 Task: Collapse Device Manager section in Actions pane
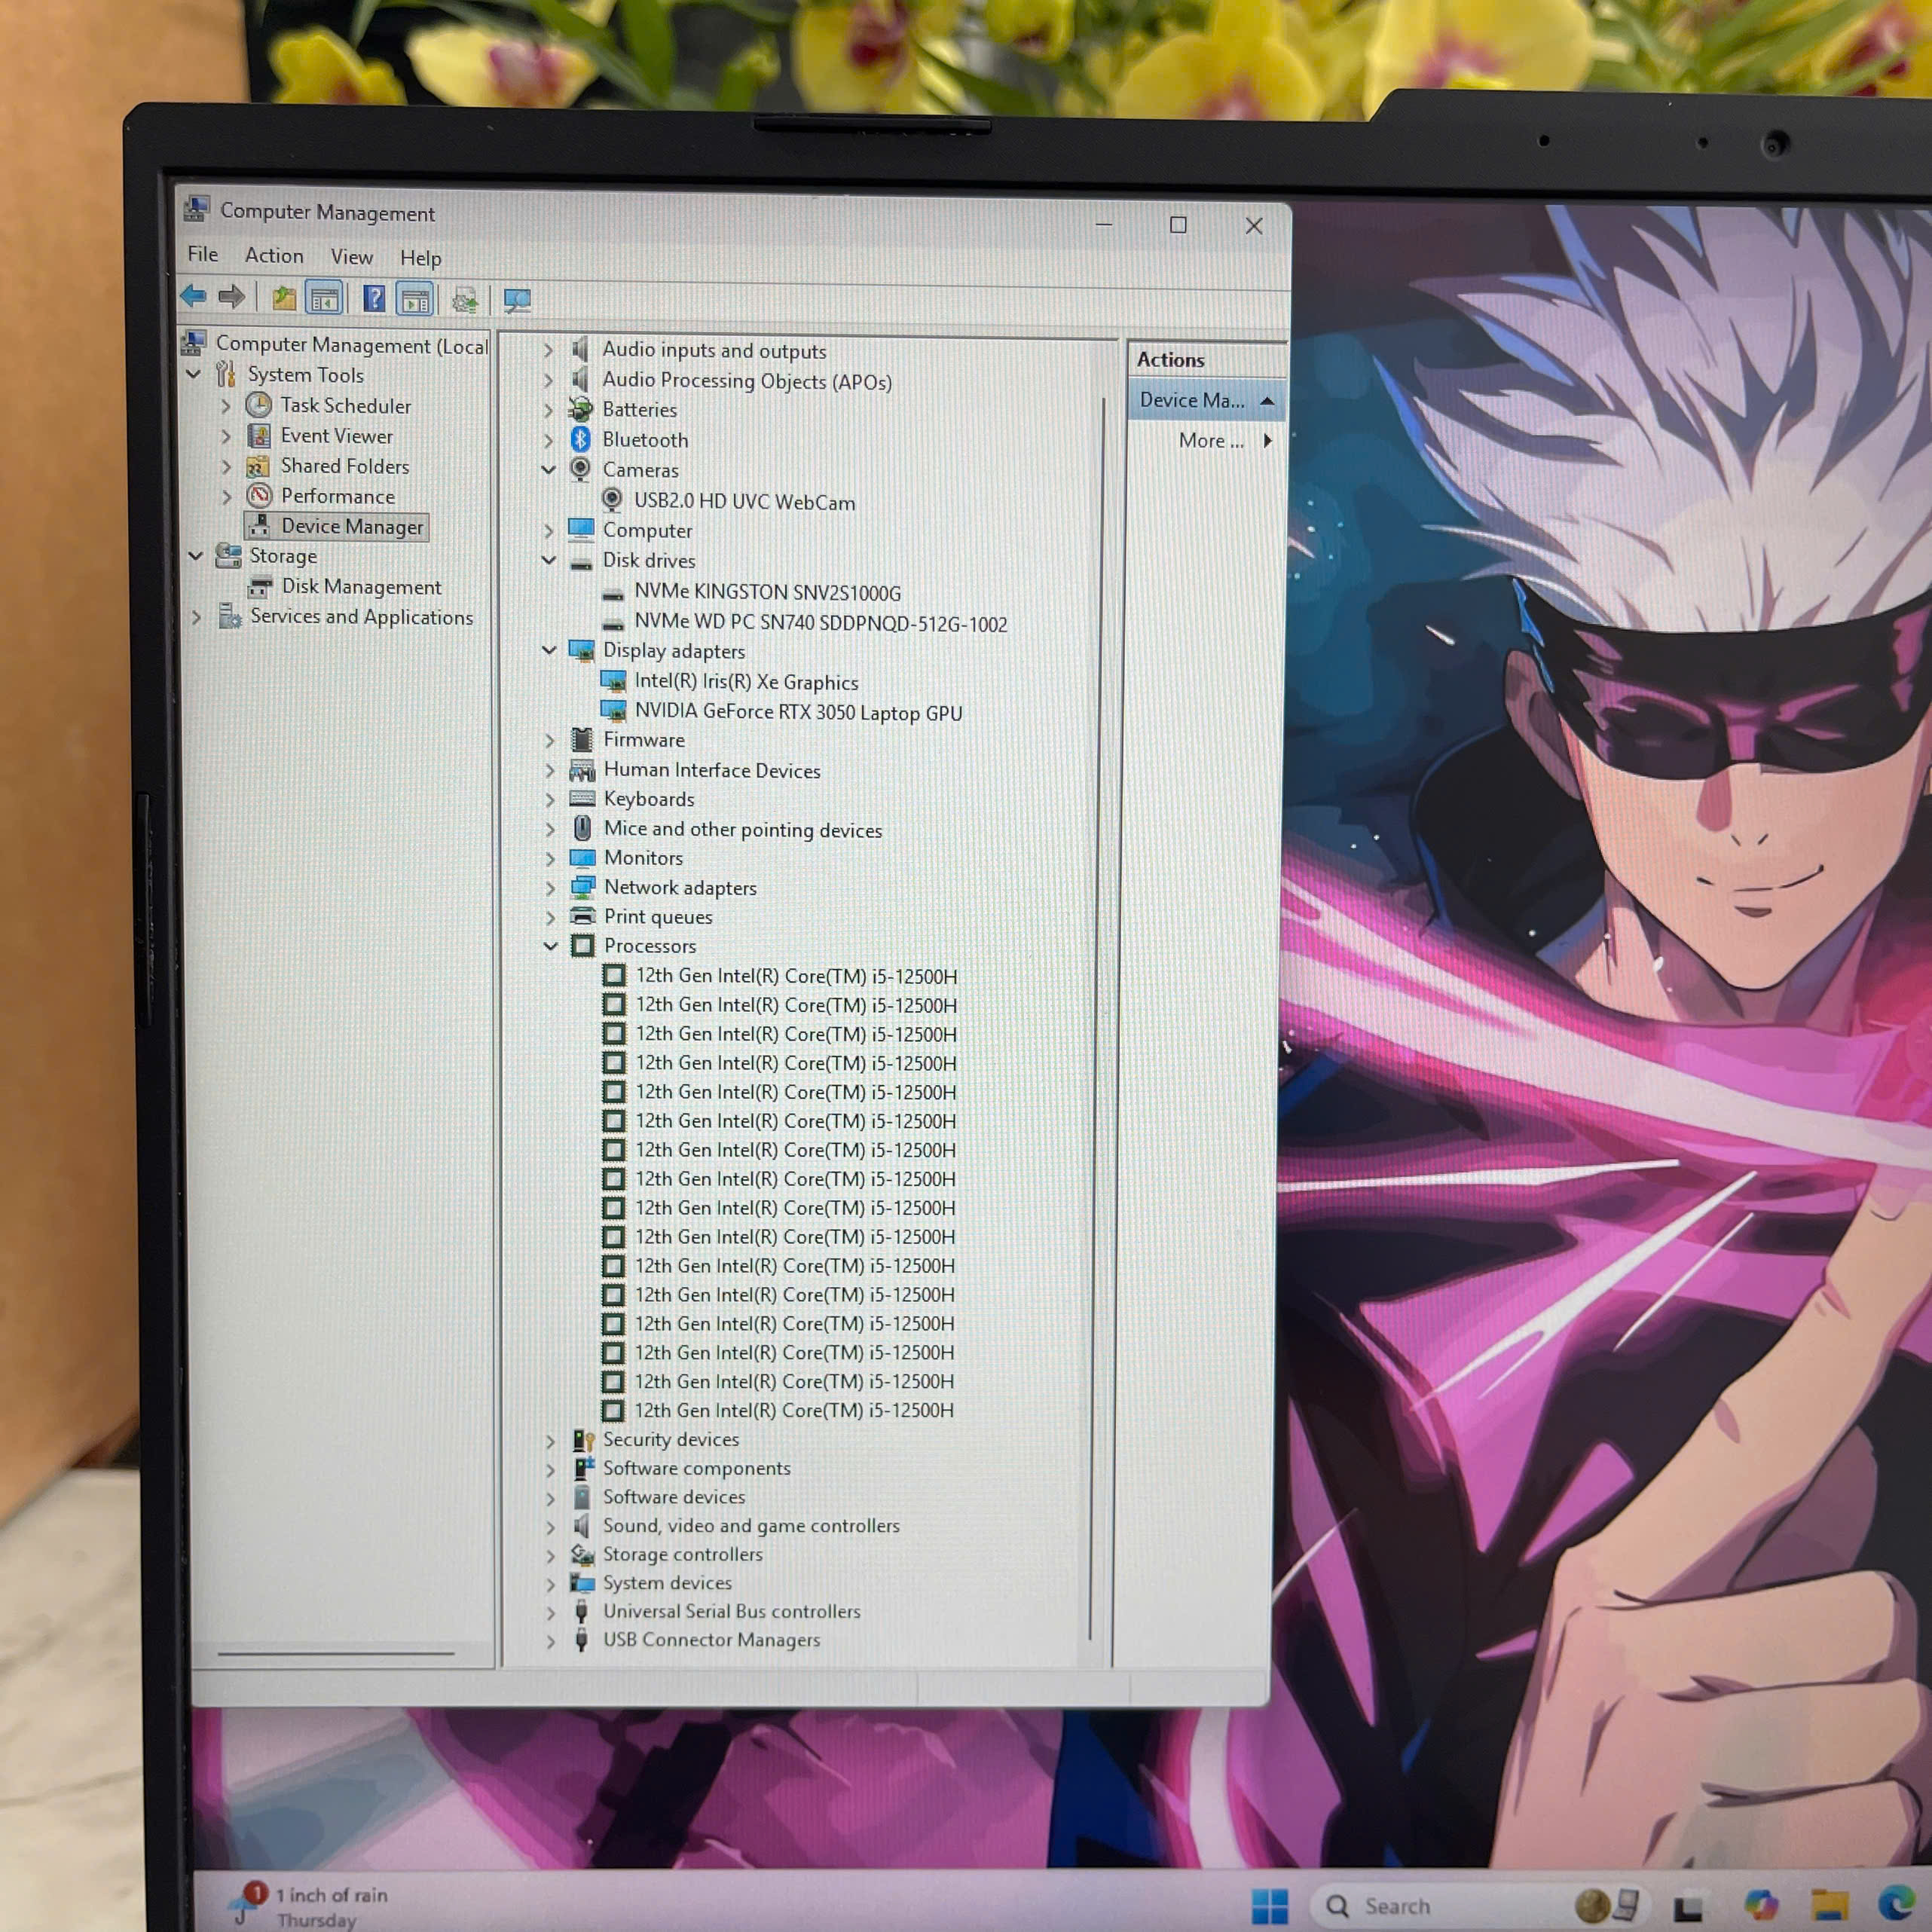1267,401
